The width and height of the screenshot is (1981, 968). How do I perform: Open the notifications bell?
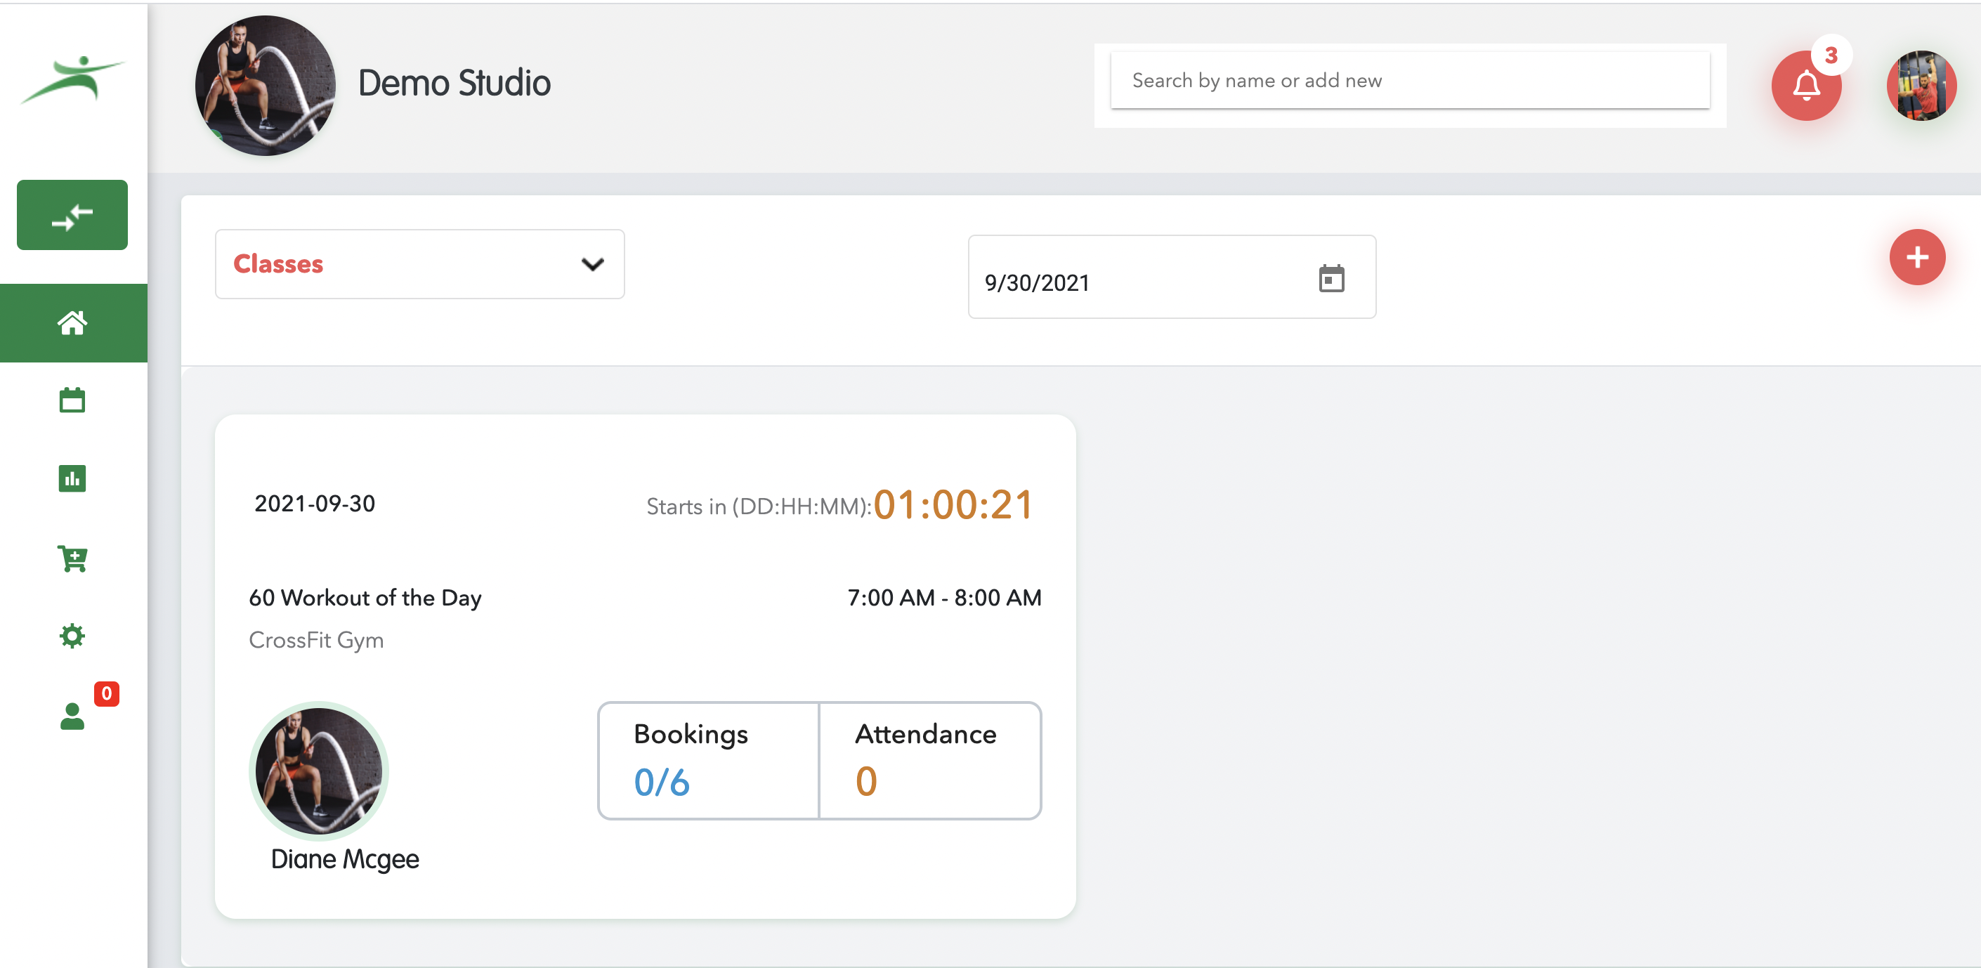tap(1805, 85)
